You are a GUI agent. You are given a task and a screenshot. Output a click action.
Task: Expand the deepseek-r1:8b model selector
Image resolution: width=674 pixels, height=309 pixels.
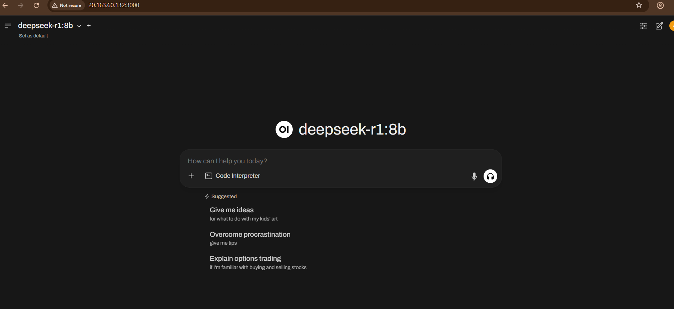coord(50,26)
